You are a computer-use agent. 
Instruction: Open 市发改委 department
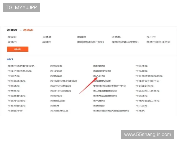point(56,66)
